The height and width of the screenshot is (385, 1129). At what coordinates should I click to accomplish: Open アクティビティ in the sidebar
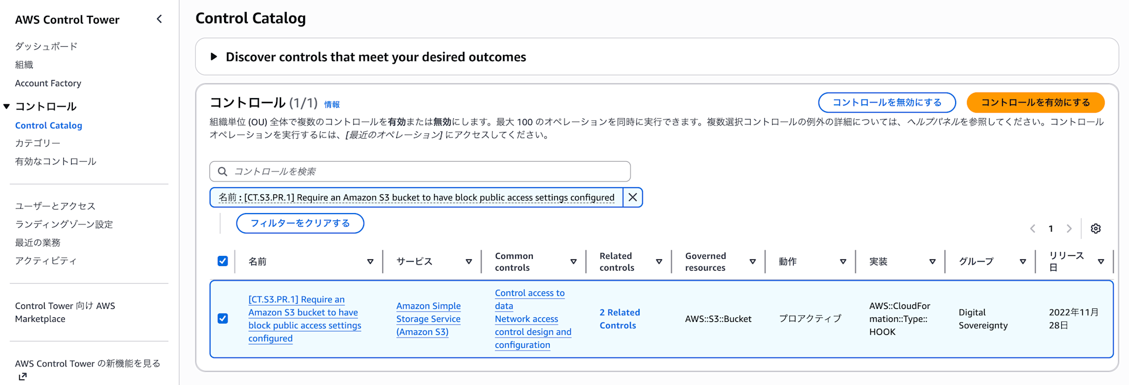point(46,260)
